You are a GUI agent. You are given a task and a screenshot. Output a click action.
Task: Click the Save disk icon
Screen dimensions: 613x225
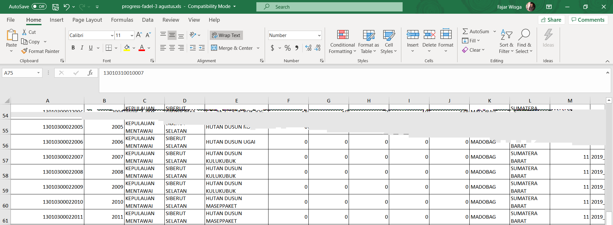coord(55,7)
